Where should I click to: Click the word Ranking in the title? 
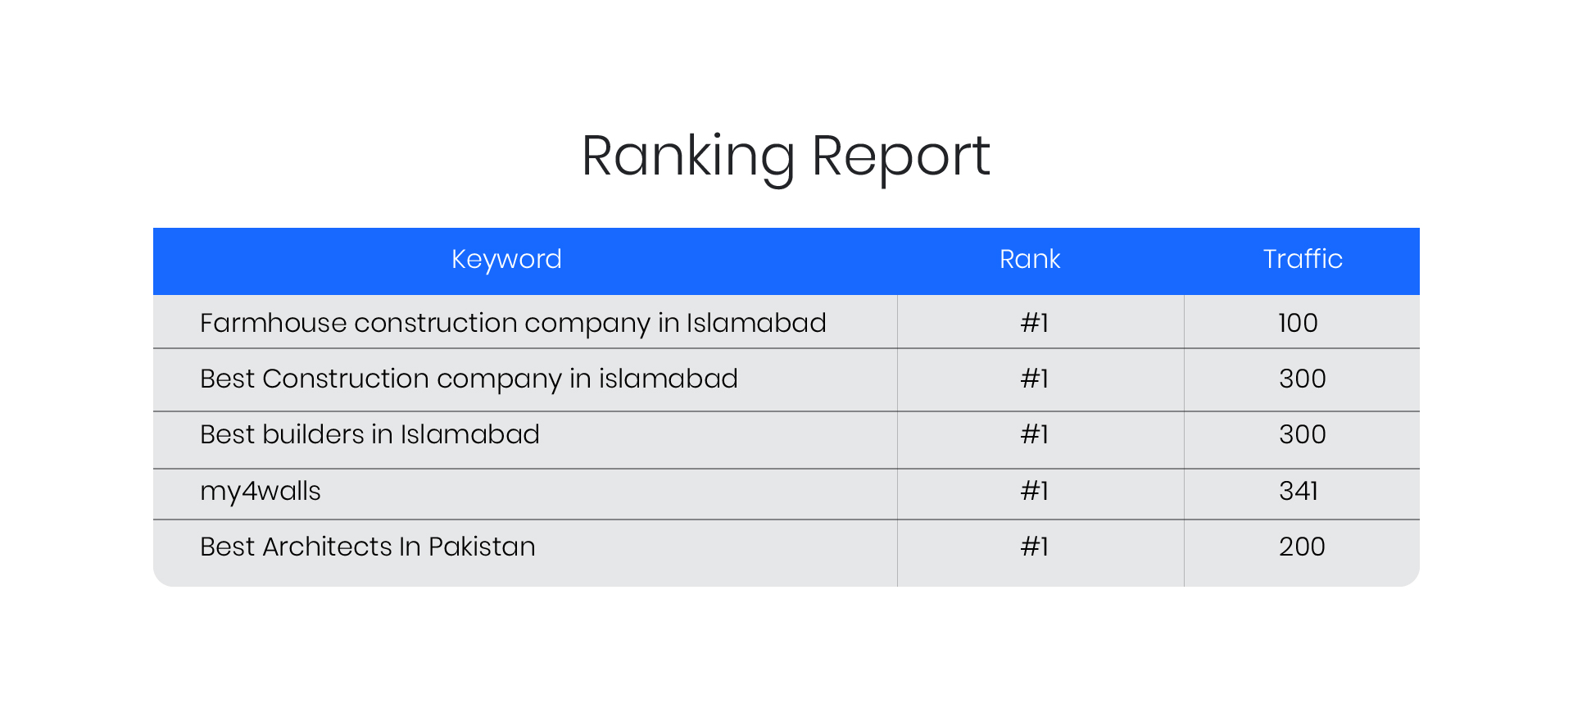coord(687,156)
